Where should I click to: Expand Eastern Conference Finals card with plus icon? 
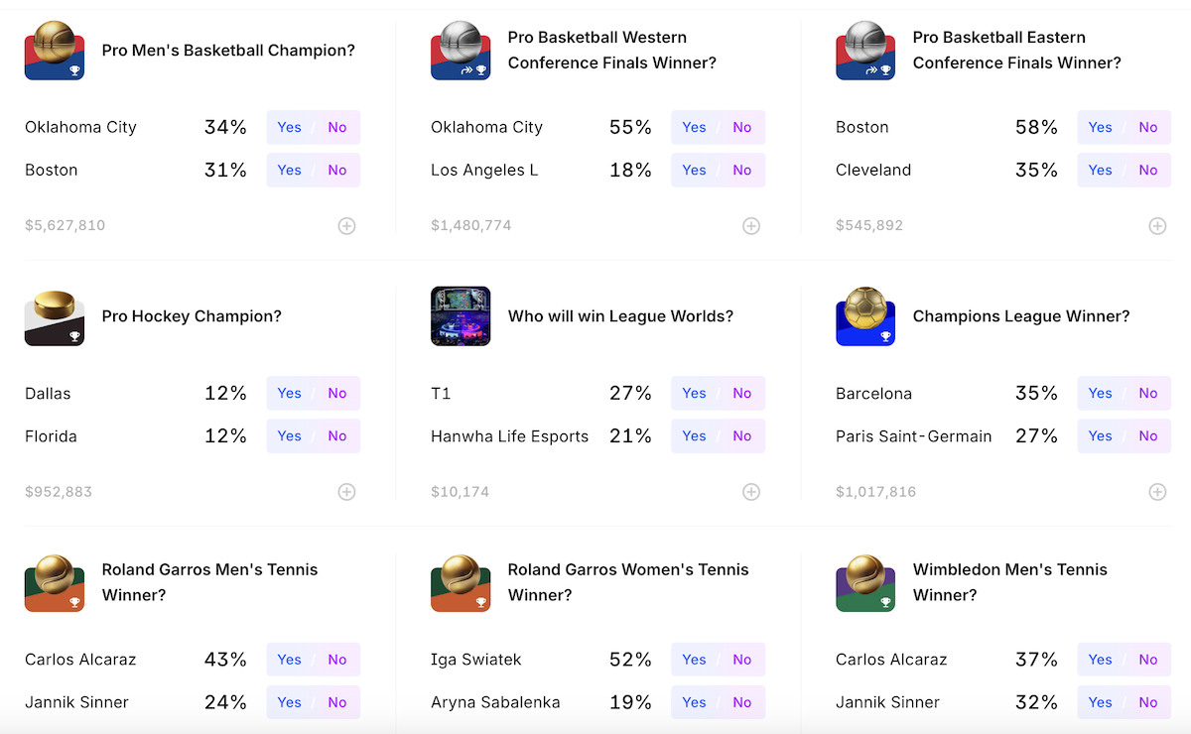(x=1157, y=225)
